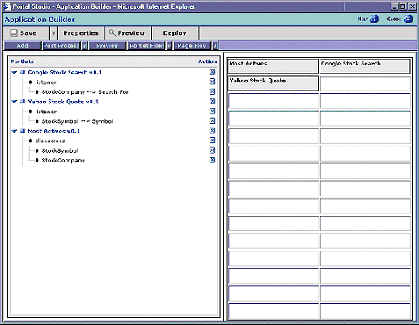Delete listener under Google Stock Search
This screenshot has width=419, height=325.
(x=212, y=82)
